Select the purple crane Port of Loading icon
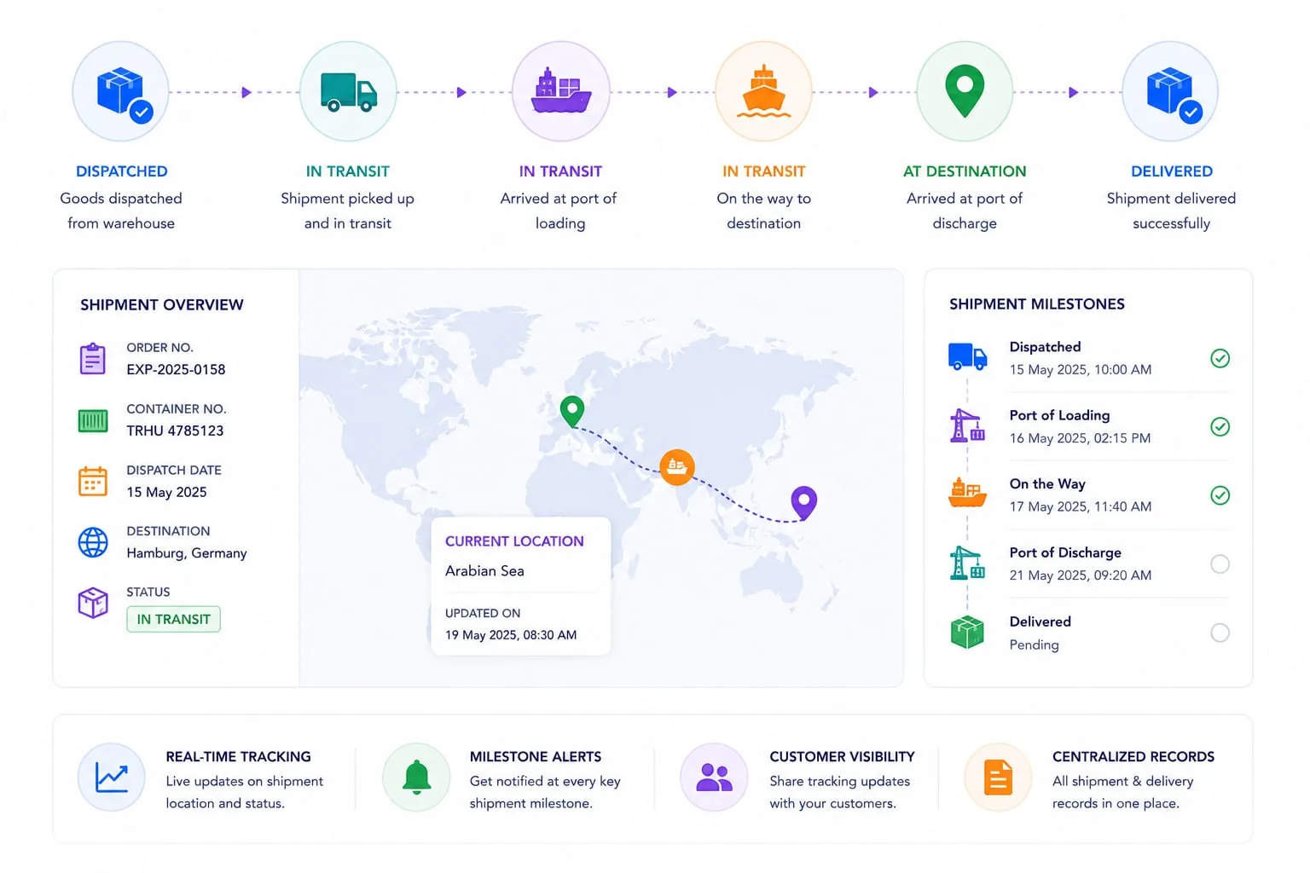The height and width of the screenshot is (873, 1310). [x=967, y=425]
